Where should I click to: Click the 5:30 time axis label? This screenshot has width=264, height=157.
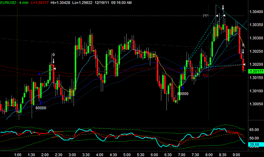pyautogui.click(x=140, y=154)
